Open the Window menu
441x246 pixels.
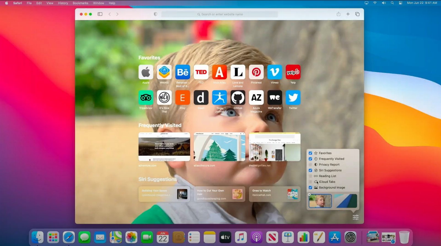click(98, 3)
